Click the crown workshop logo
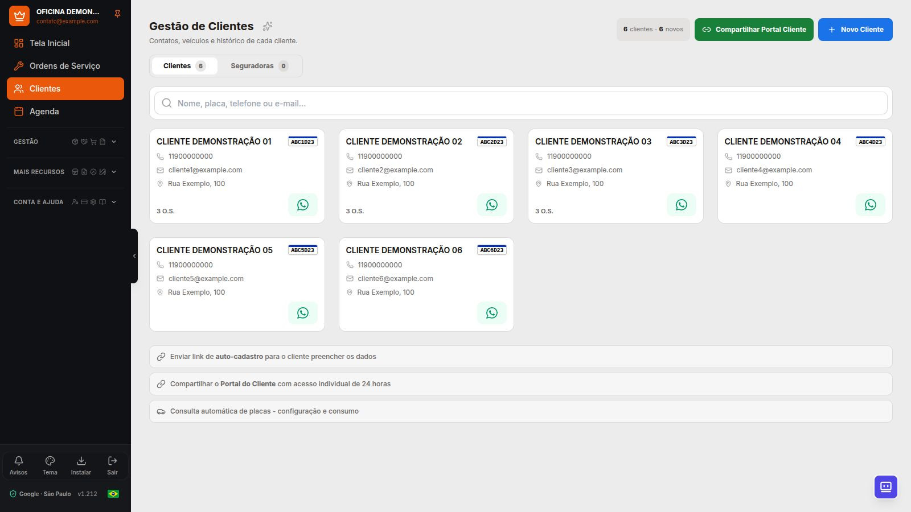Screen dimensions: 911x512 [19, 16]
